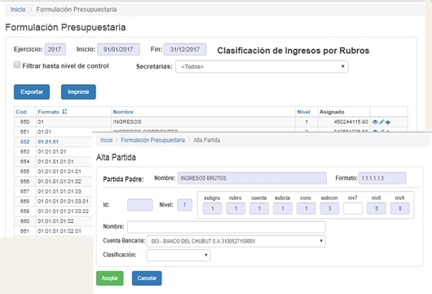432x294 pixels.
Task: Click the empty Nombre input in Alta Partida
Action: (x=227, y=227)
